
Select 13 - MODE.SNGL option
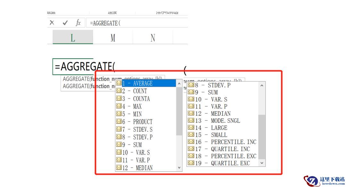(x=223, y=121)
